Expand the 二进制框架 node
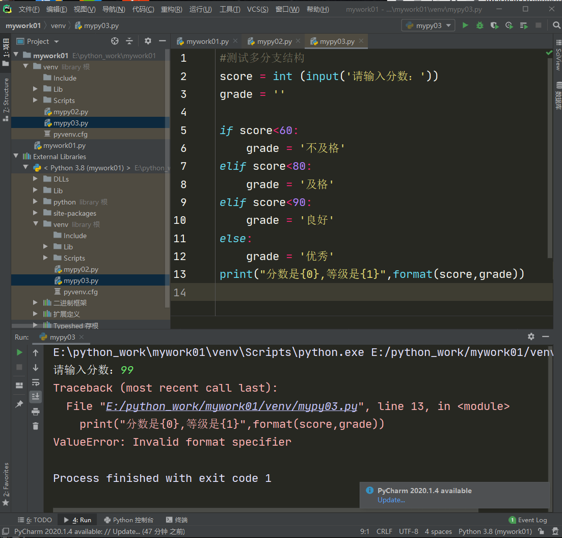The width and height of the screenshot is (562, 538). (35, 302)
